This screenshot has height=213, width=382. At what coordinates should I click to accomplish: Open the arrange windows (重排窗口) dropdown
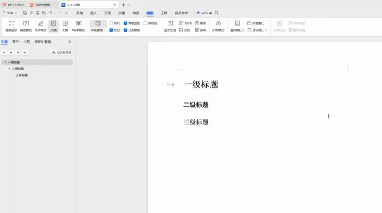[237, 30]
